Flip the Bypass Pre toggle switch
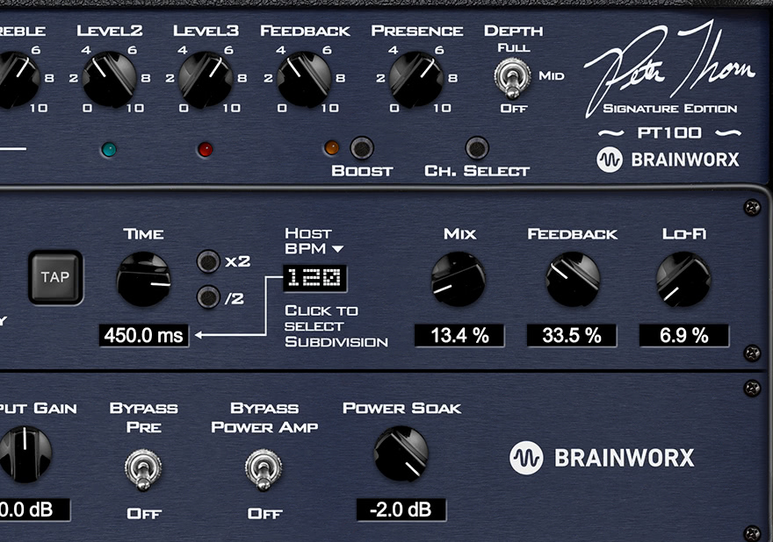Viewport: 773px width, 542px height. point(143,469)
